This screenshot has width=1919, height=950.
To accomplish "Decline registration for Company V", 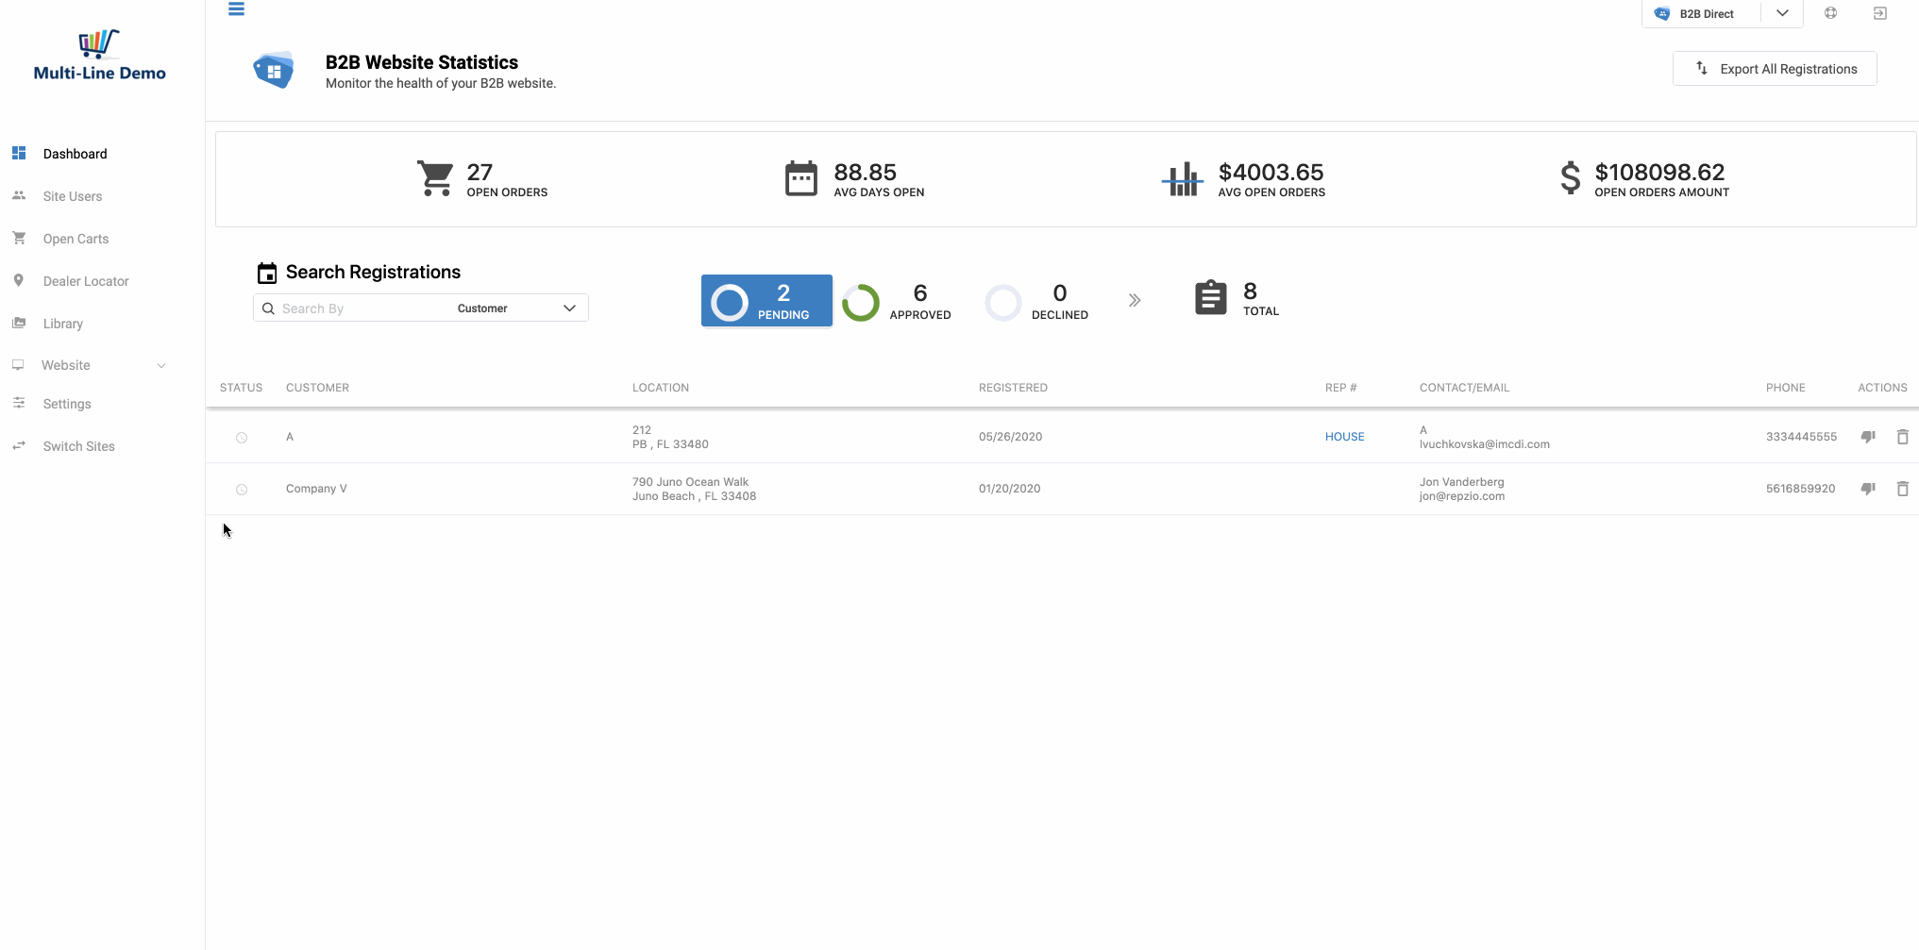I will [1867, 489].
